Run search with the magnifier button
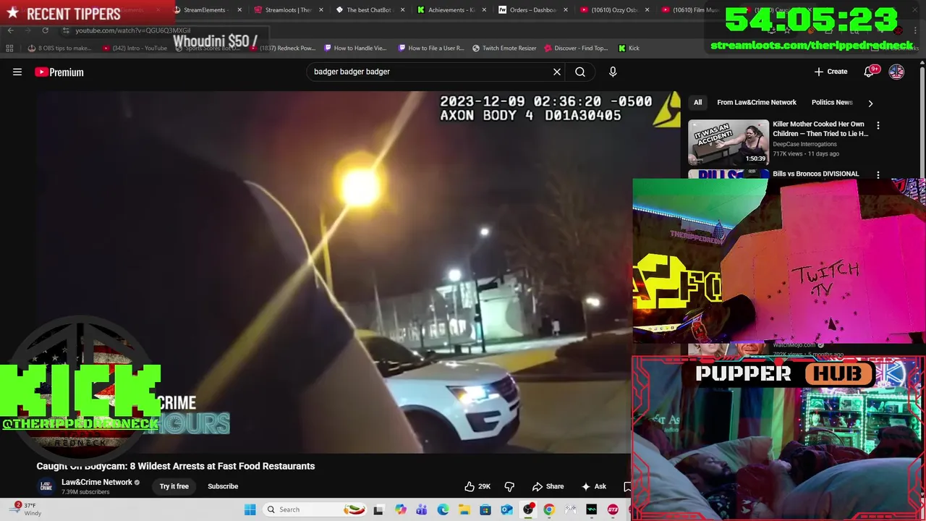Image resolution: width=926 pixels, height=521 pixels. (x=580, y=72)
